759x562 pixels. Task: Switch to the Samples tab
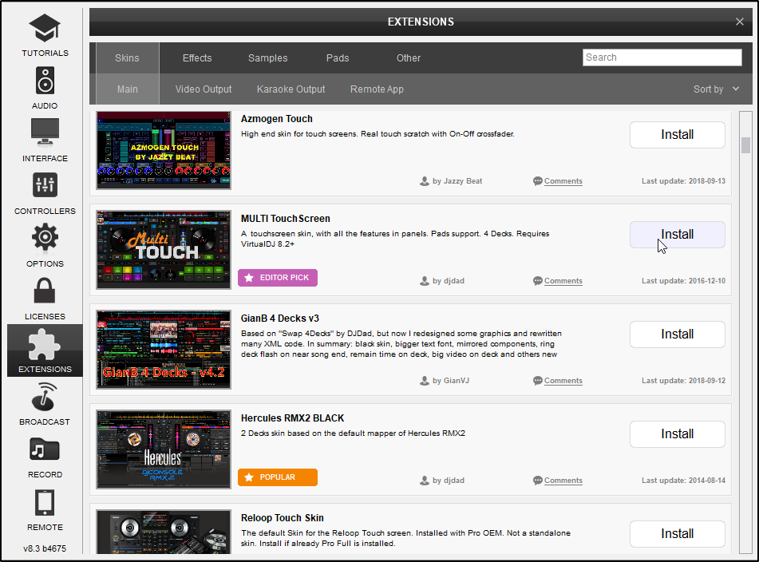coord(267,58)
